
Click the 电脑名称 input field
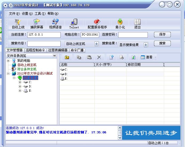[90, 35]
